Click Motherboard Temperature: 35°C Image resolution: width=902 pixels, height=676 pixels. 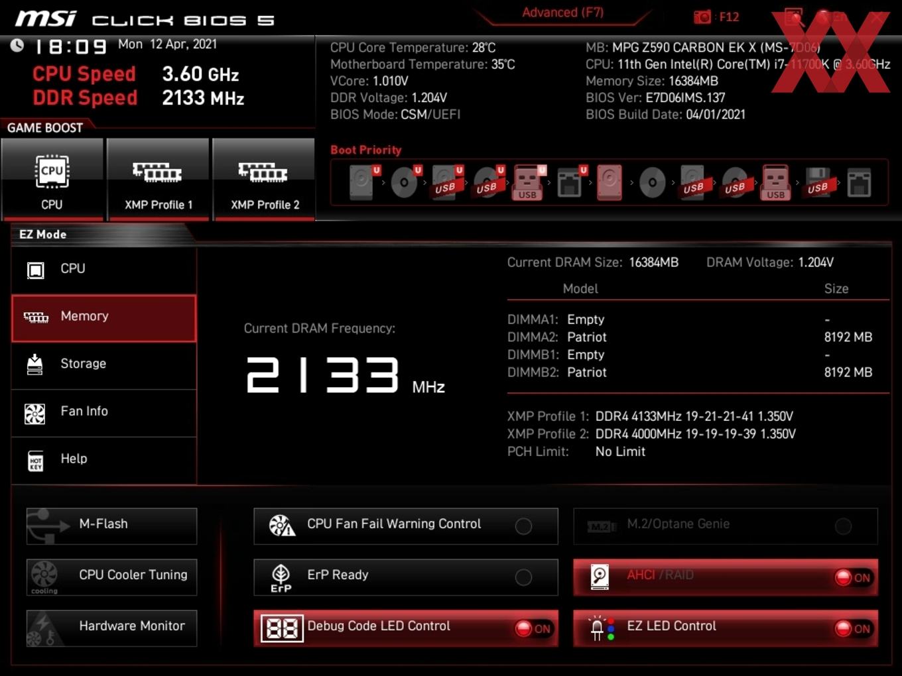point(422,64)
